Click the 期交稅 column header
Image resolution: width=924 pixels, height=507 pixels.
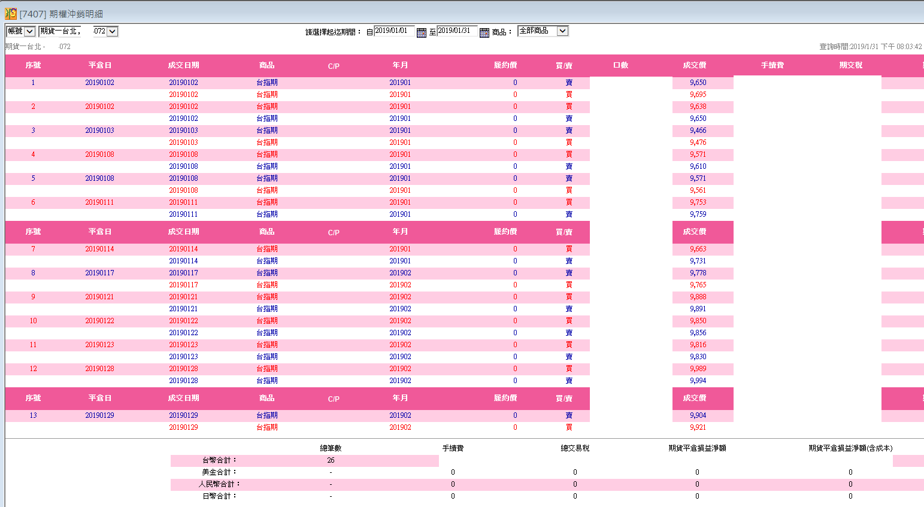click(851, 65)
